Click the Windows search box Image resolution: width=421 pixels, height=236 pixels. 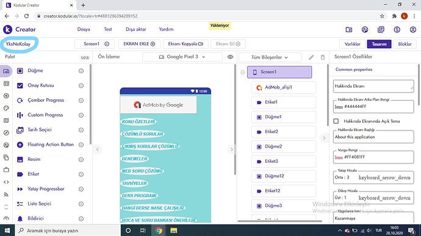point(67,231)
